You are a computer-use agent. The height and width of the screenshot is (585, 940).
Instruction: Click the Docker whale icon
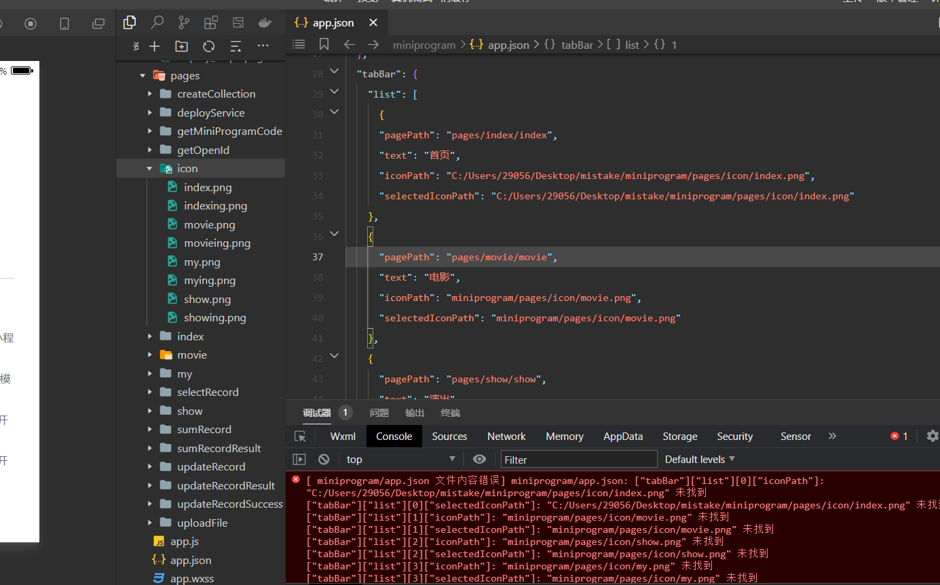point(265,23)
